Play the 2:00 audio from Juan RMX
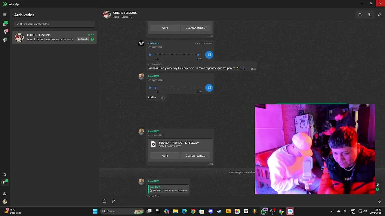Image resolution: width=385 pixels, height=216 pixels. [x=150, y=88]
